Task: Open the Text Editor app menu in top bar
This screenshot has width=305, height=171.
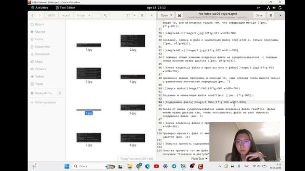Action: [65, 8]
